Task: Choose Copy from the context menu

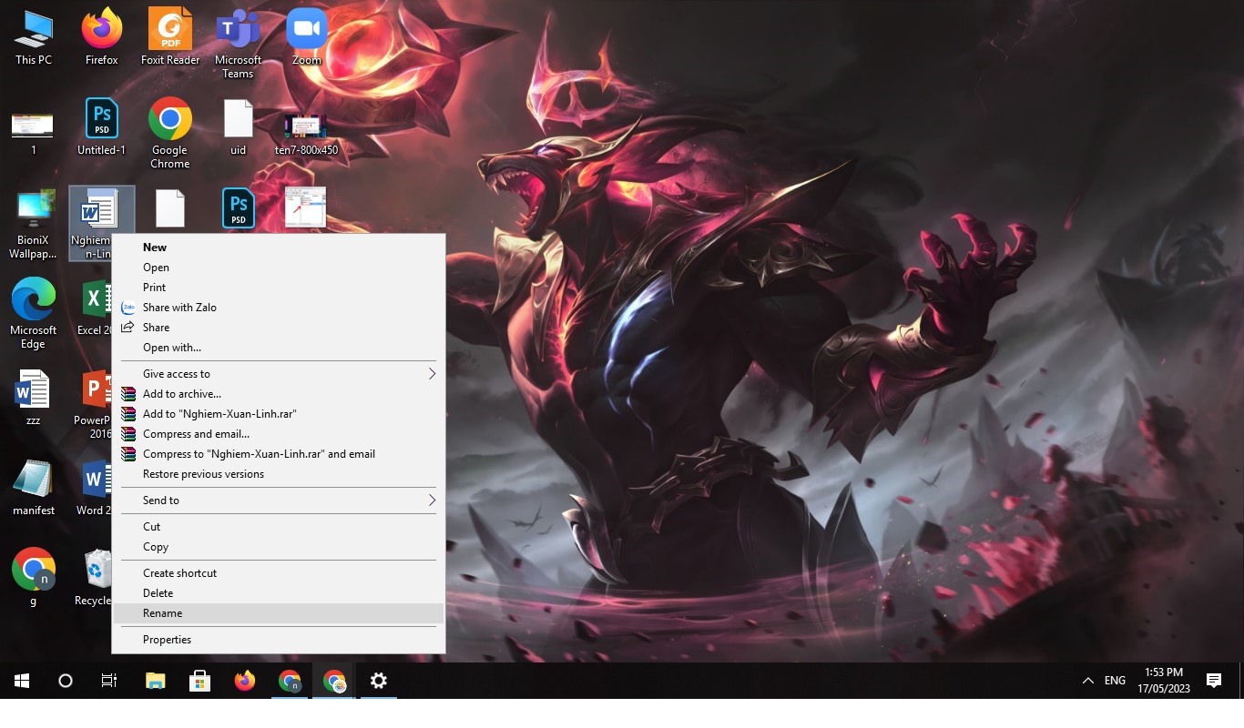Action: coord(279,547)
